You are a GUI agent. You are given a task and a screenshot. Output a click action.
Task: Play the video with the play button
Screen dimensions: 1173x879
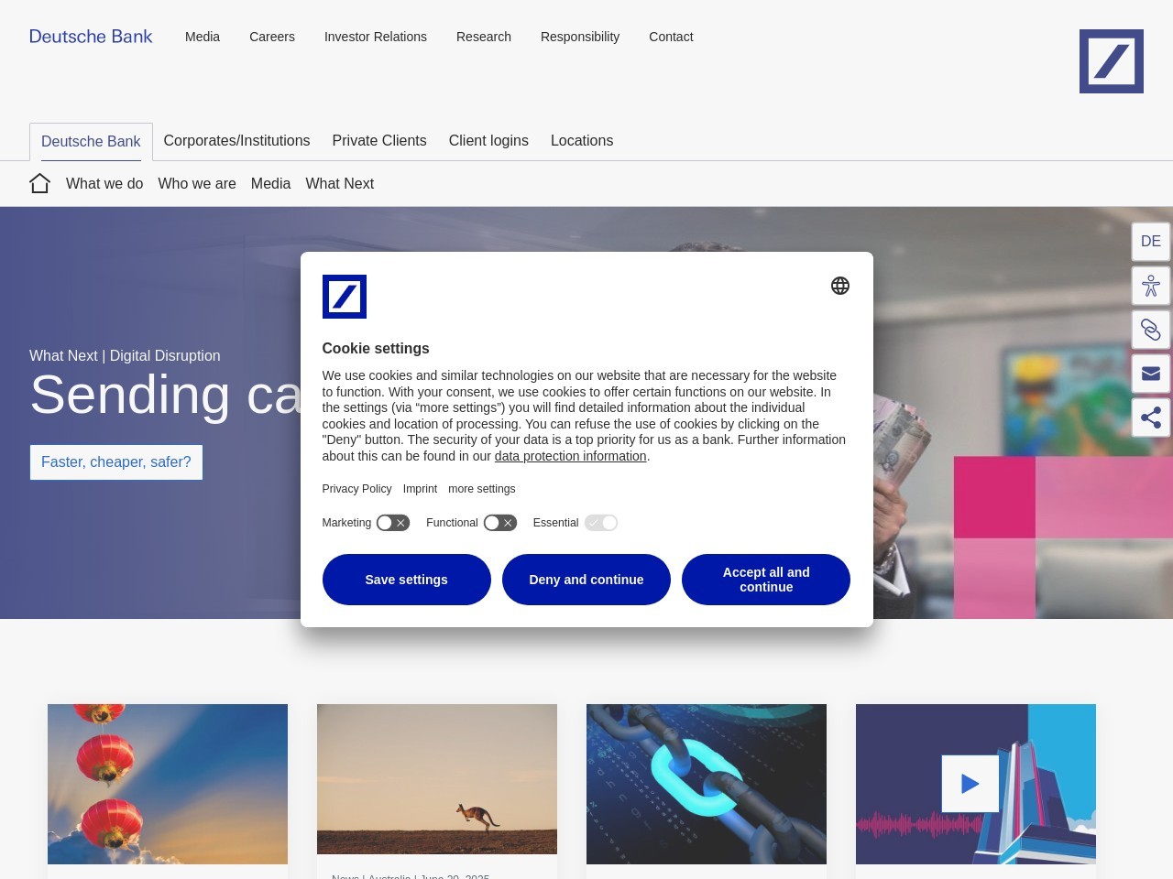click(970, 783)
